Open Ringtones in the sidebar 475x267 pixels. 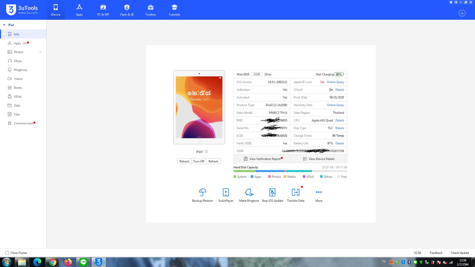(x=23, y=70)
